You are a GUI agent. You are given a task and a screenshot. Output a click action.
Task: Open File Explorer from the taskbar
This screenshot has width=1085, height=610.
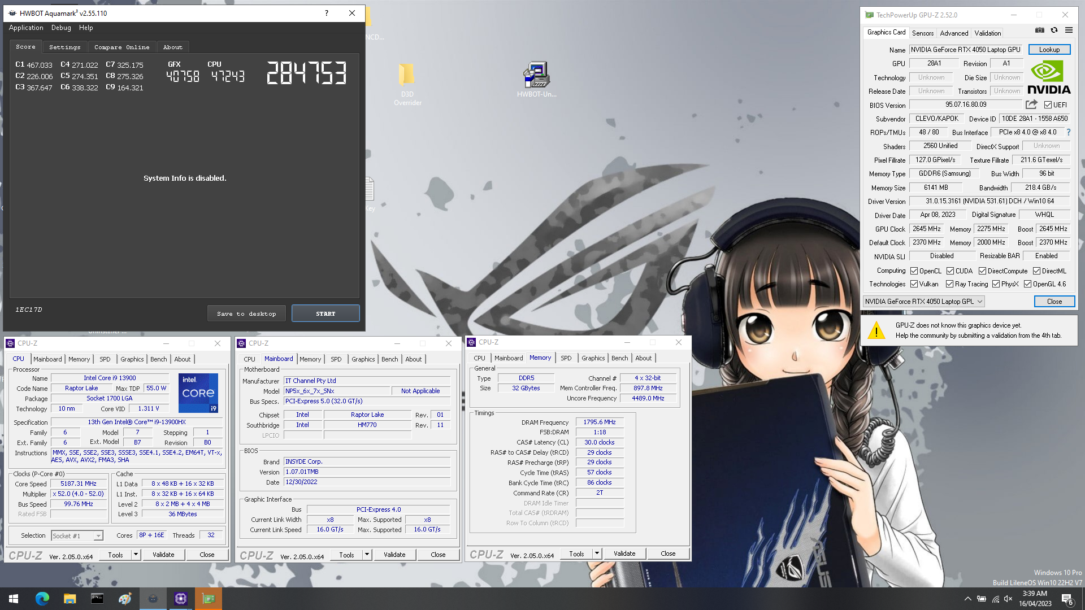[70, 599]
